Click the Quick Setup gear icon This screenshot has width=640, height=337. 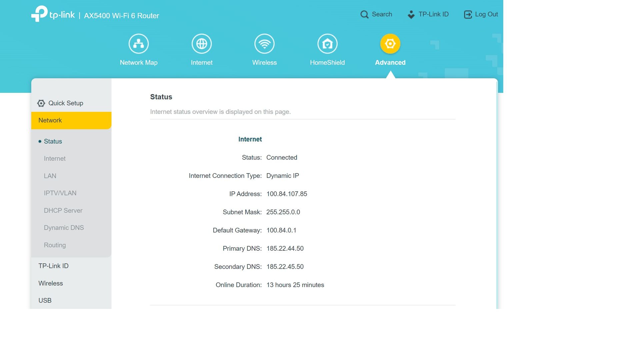pyautogui.click(x=41, y=103)
